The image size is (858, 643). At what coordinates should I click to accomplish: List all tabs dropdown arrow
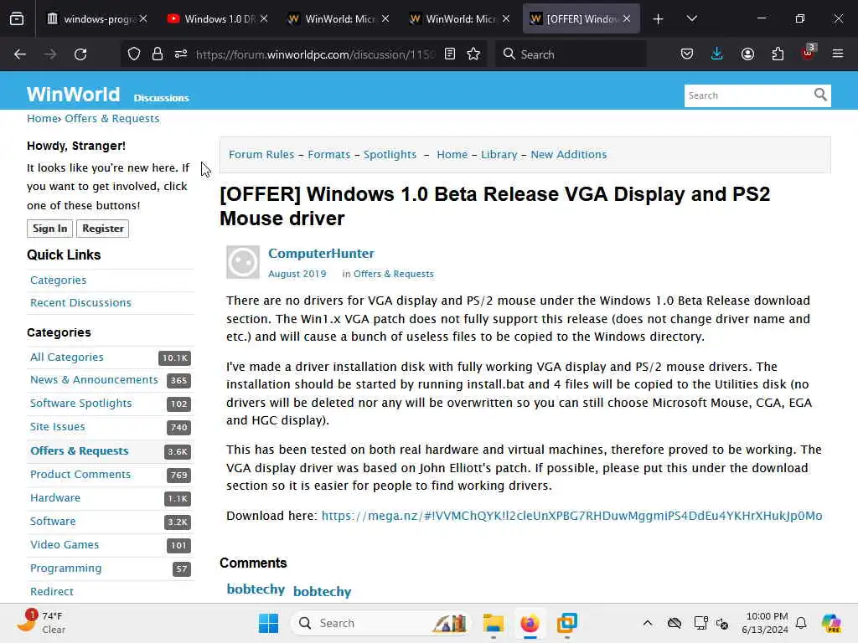click(691, 18)
